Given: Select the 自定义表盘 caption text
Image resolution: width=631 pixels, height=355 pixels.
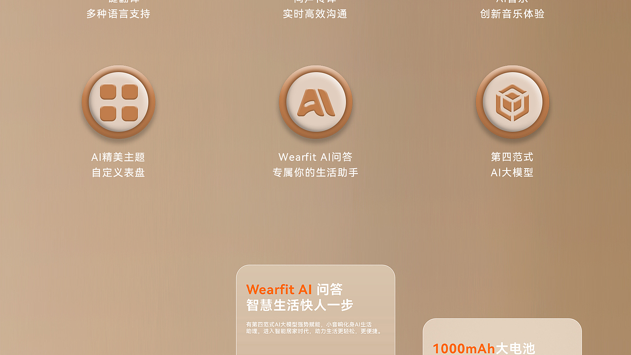Looking at the screenshot, I should (x=118, y=173).
